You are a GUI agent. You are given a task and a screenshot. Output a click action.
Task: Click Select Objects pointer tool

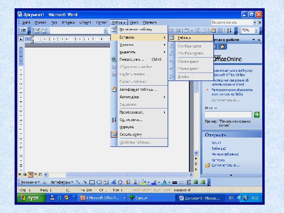[44, 182]
